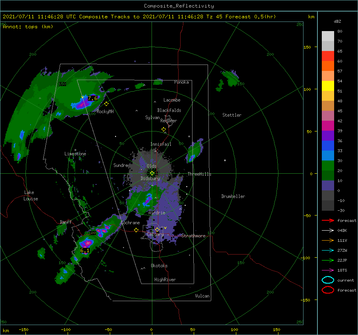The width and height of the screenshot is (358, 335).
Task: Click the Limestone label
Action: 75,154
